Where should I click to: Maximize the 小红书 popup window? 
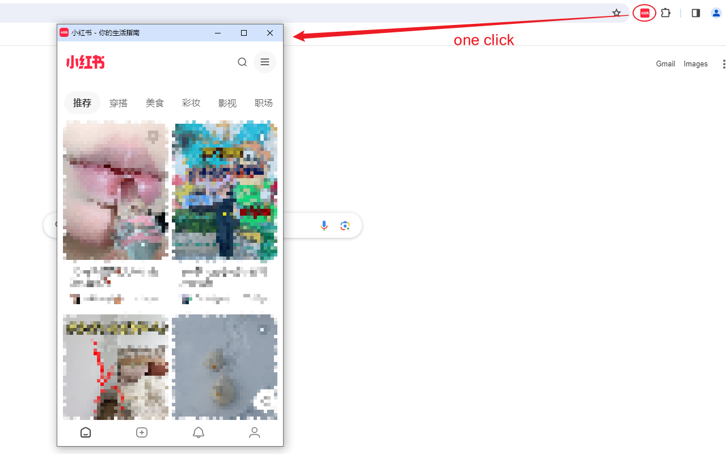[x=244, y=33]
